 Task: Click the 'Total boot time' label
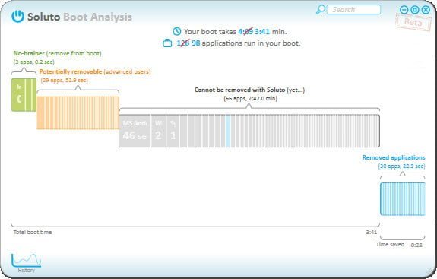pyautogui.click(x=33, y=232)
